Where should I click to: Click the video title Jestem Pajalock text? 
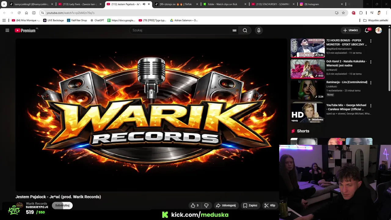tap(58, 197)
